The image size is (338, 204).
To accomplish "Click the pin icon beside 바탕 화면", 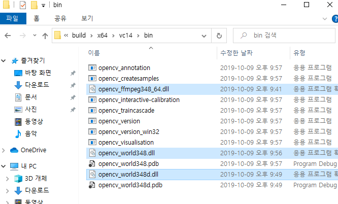I will click(x=73, y=73).
